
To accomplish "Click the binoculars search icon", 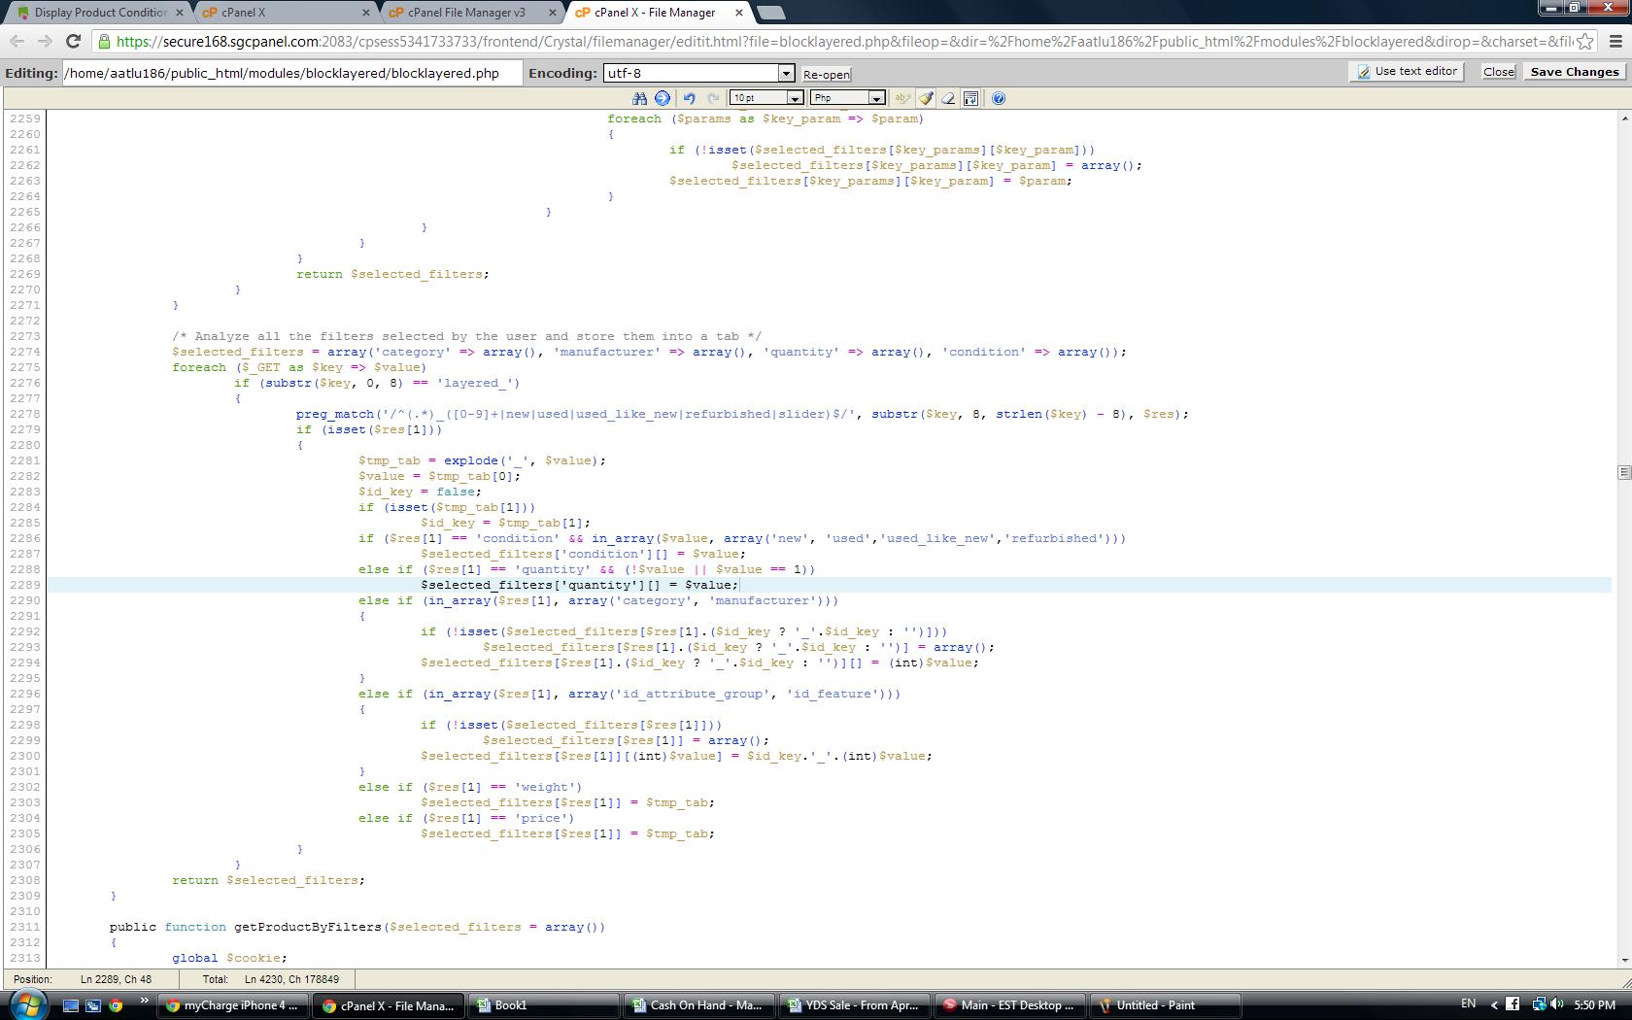I will pos(639,98).
